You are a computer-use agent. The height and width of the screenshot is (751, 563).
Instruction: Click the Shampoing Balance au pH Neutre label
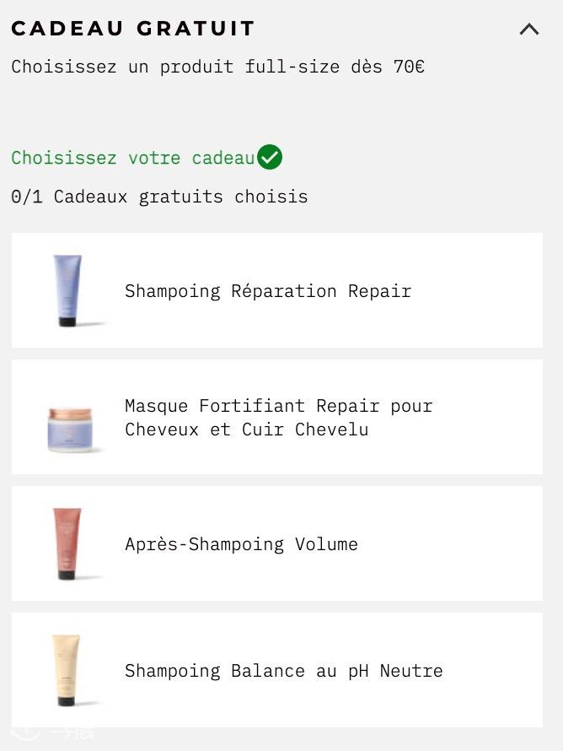tap(283, 671)
